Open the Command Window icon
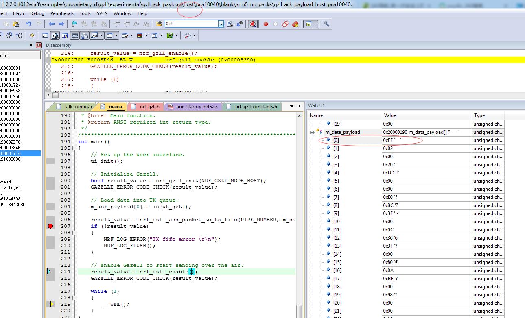Viewport: 525px width, 318px height. [x=45, y=35]
